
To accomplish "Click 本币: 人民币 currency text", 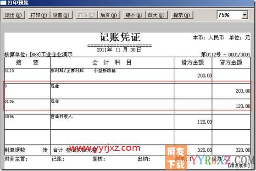I will pyautogui.click(x=208, y=38).
